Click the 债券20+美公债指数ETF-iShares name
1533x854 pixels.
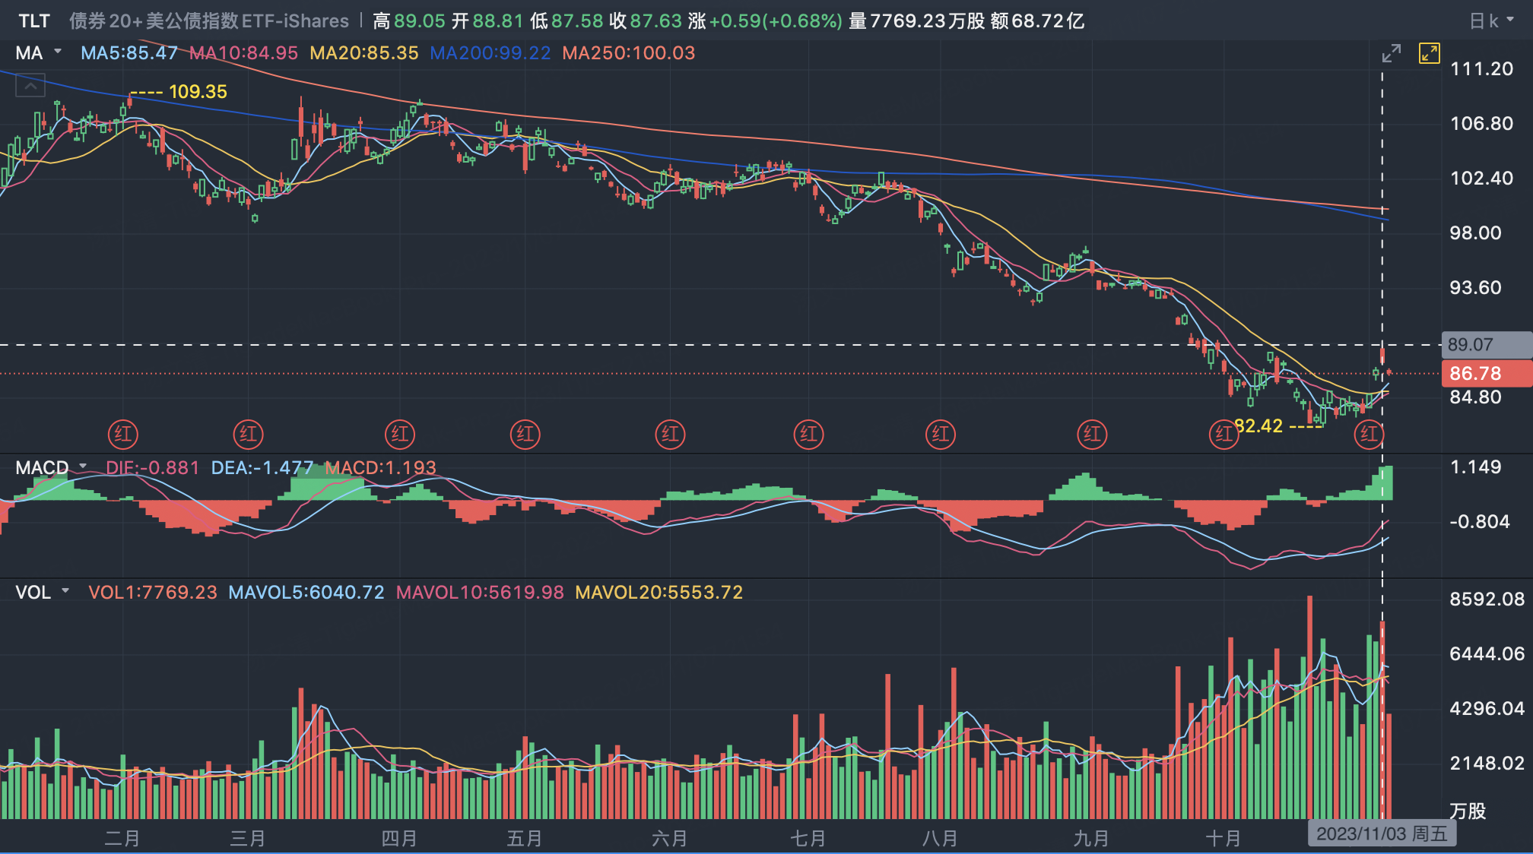point(209,21)
